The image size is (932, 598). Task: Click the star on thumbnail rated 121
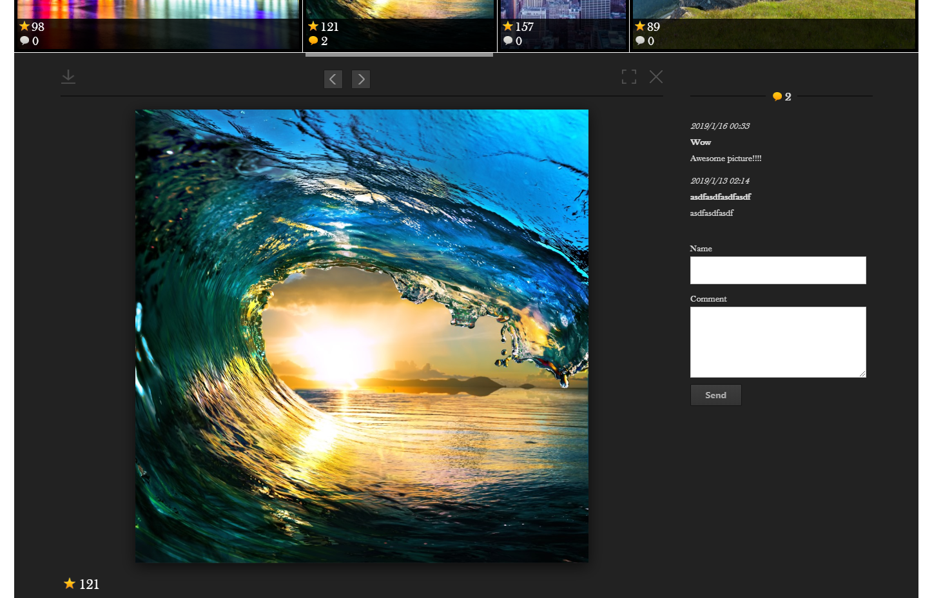[x=313, y=26]
